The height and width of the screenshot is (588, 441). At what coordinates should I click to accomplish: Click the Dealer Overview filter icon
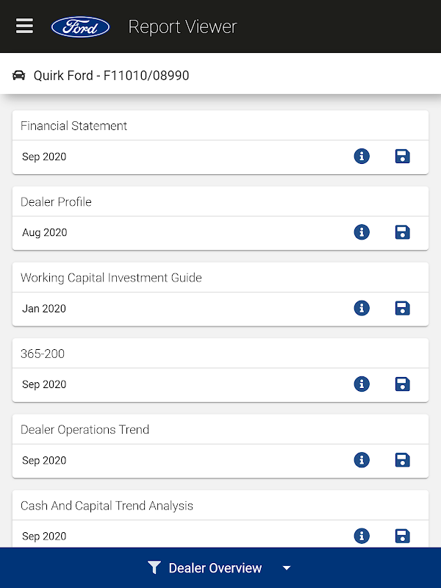coord(154,567)
